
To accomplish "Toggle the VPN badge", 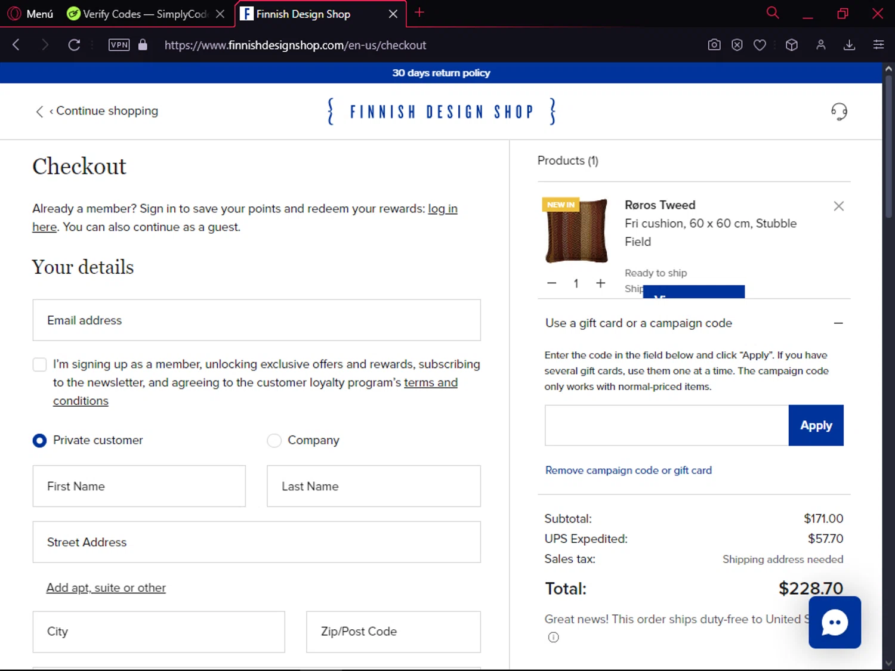I will [119, 45].
